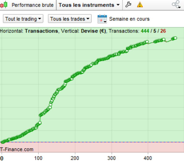The image size is (184, 161).
Task: Open the calendar period picker icon
Action: pos(102,19)
